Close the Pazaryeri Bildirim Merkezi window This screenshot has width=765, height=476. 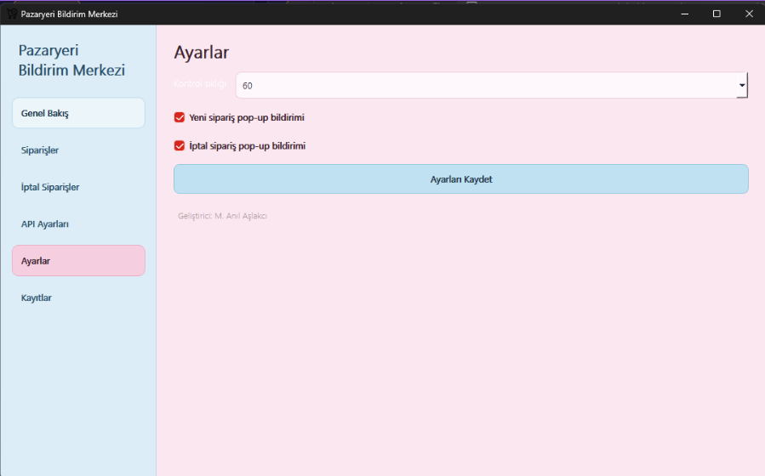pyautogui.click(x=750, y=14)
